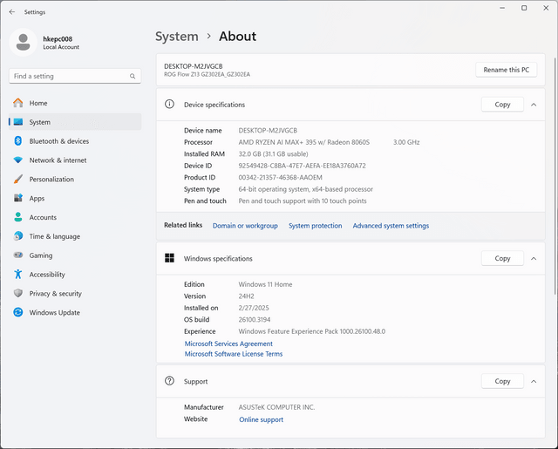This screenshot has width=558, height=449.
Task: Click the Apps icon in sidebar
Action: pyautogui.click(x=18, y=198)
